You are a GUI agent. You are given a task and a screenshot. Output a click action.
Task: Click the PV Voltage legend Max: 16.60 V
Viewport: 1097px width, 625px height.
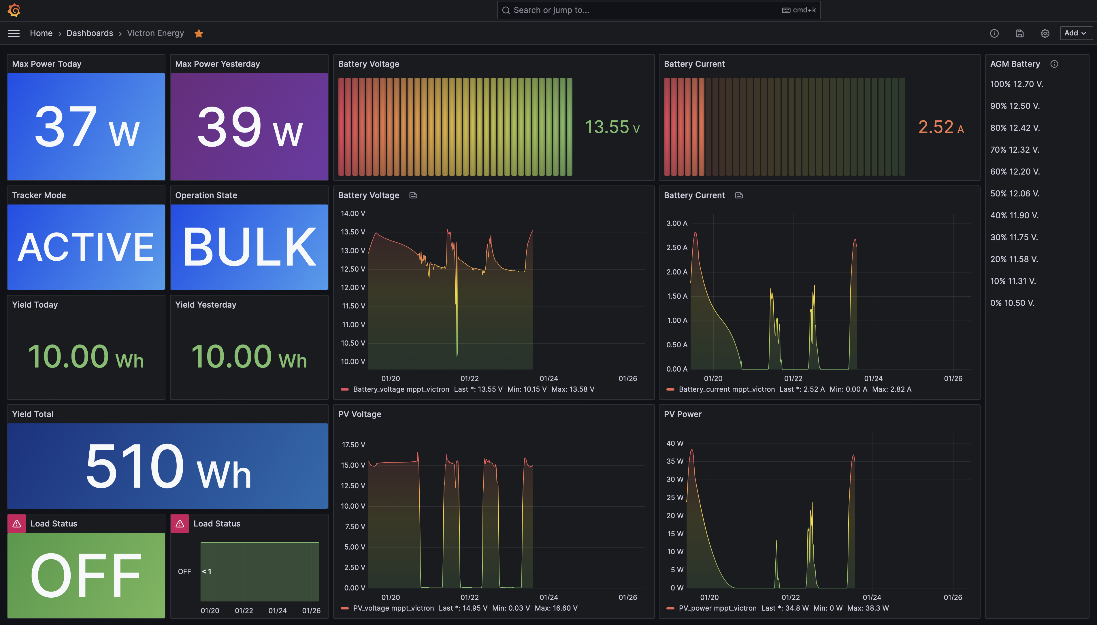click(556, 608)
